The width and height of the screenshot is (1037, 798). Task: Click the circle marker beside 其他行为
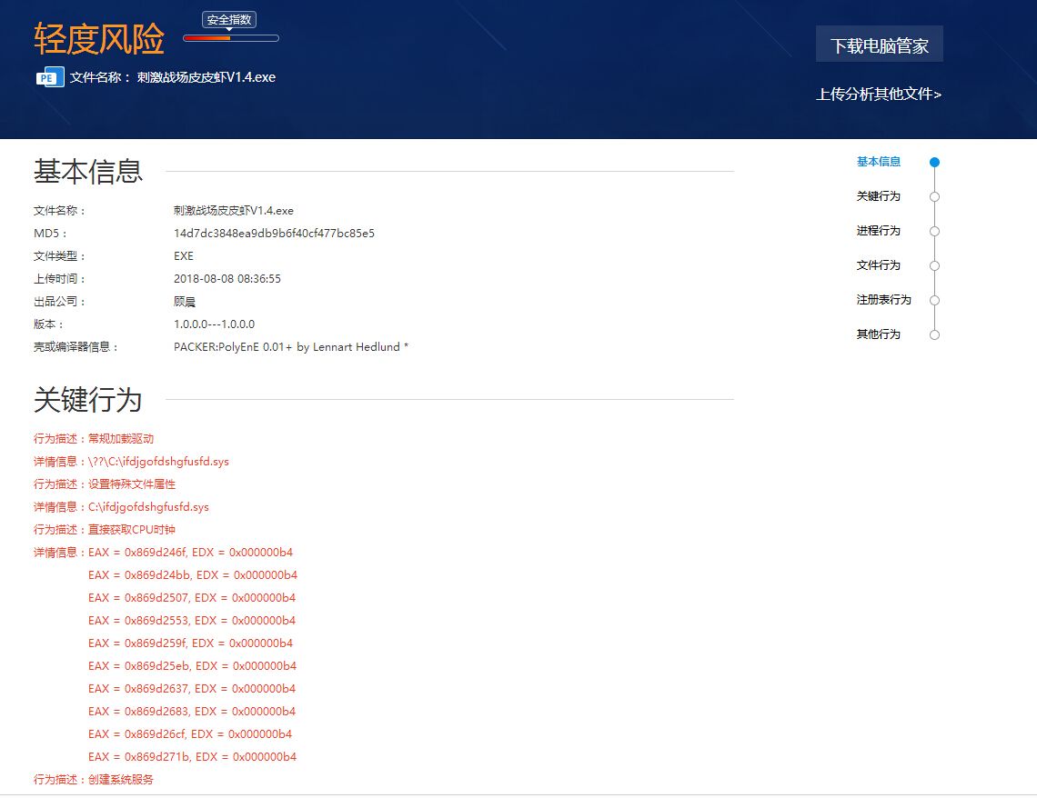tap(934, 335)
